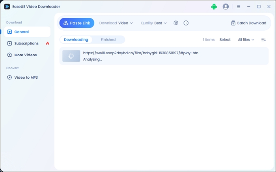Screen dimensions: 276x172
Task: Open the hamburger menu in title bar
Action: click(239, 7)
